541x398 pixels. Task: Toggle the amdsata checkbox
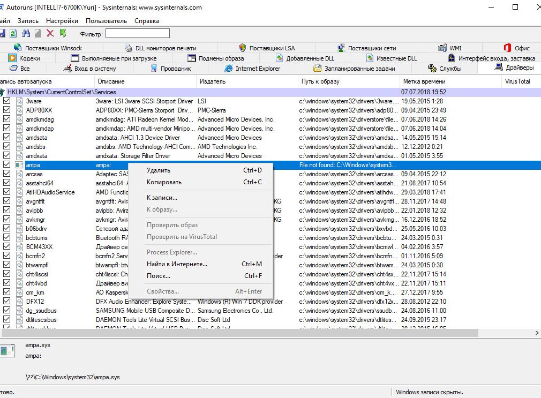[x=6, y=137]
